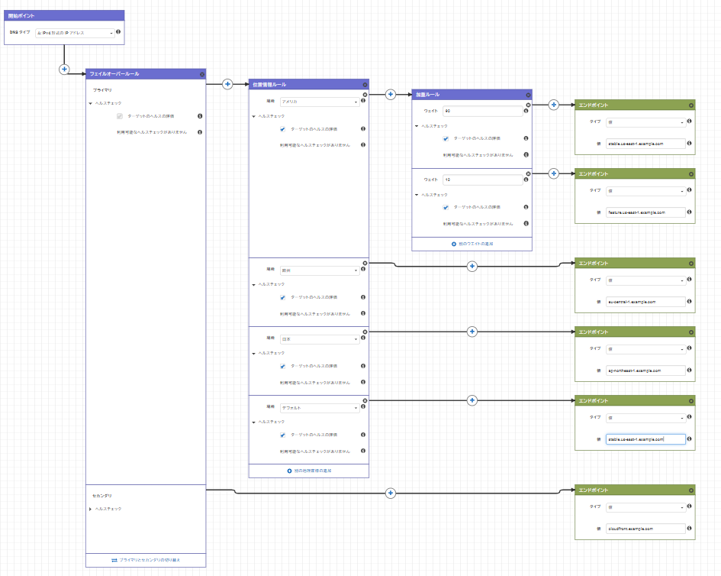The image size is (721, 576).
Task: Collapse プライマリ ヘルスチェック section
Action: tap(91, 102)
